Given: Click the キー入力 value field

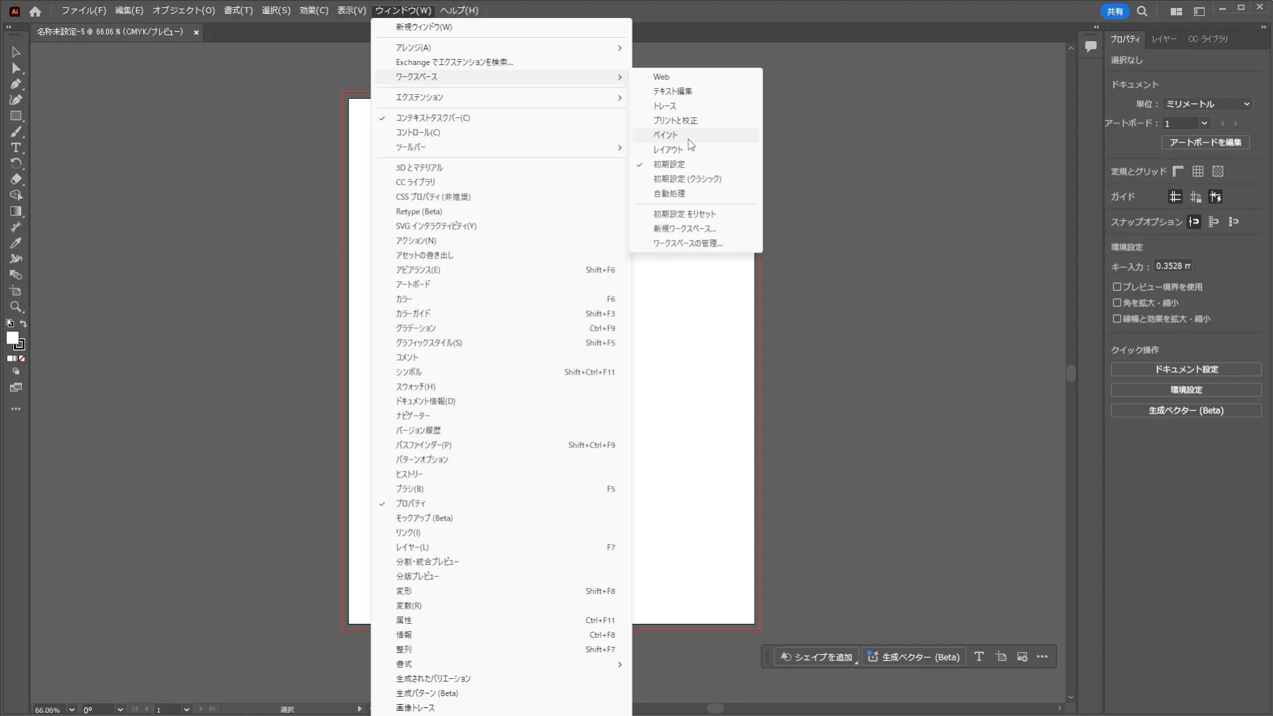Looking at the screenshot, I should coord(1173,266).
